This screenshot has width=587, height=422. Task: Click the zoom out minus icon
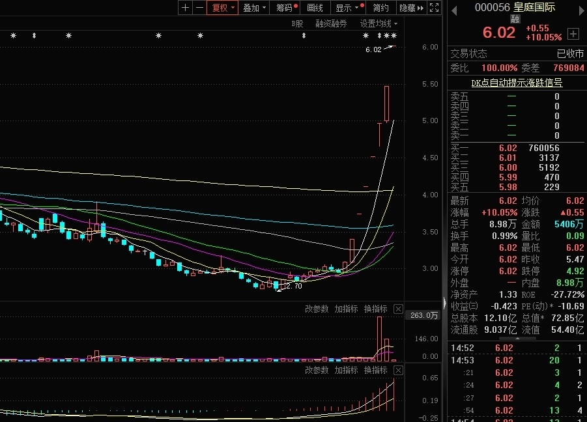point(199,7)
